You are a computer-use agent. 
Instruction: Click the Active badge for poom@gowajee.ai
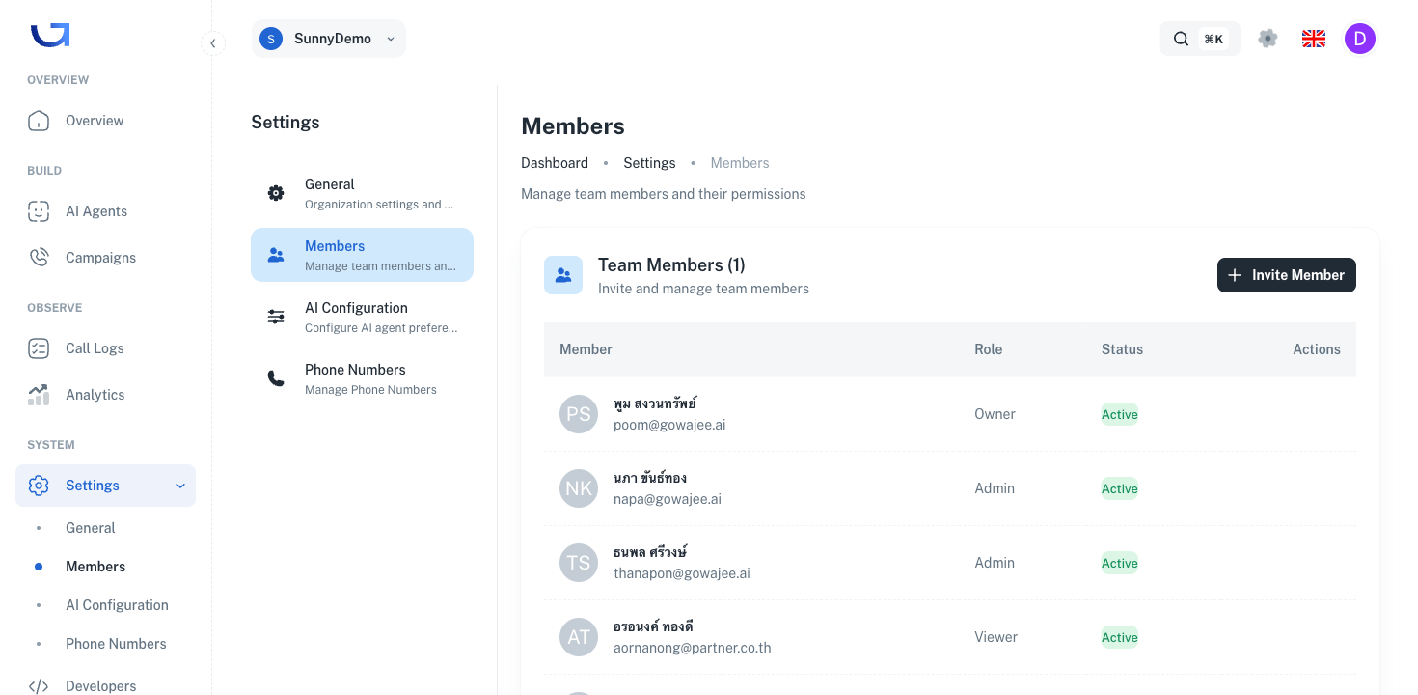pyautogui.click(x=1120, y=414)
